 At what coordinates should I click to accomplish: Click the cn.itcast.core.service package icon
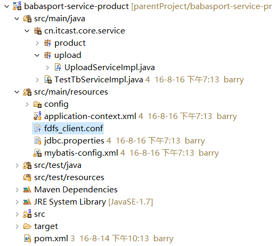click(38, 31)
